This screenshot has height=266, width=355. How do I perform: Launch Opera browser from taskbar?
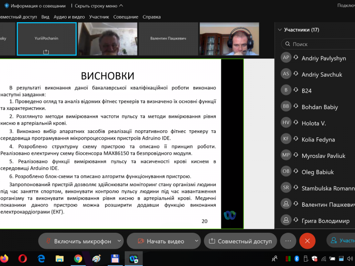(23, 258)
